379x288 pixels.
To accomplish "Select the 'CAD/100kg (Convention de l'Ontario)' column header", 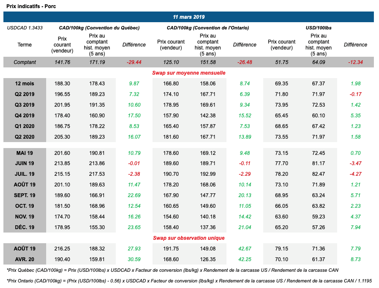I will pyautogui.click(x=208, y=28).
